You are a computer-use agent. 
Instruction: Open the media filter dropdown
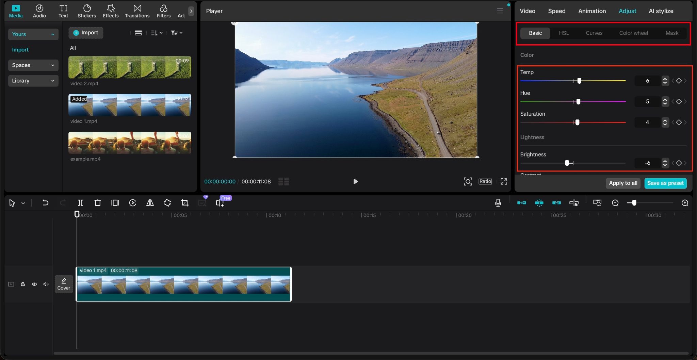177,33
